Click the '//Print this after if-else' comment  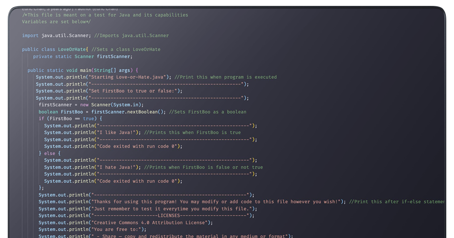coord(397,202)
